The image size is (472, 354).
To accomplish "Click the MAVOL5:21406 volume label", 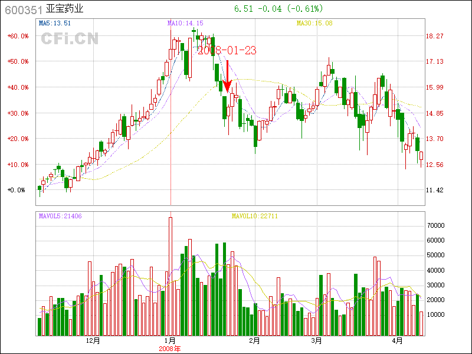I will coord(60,216).
